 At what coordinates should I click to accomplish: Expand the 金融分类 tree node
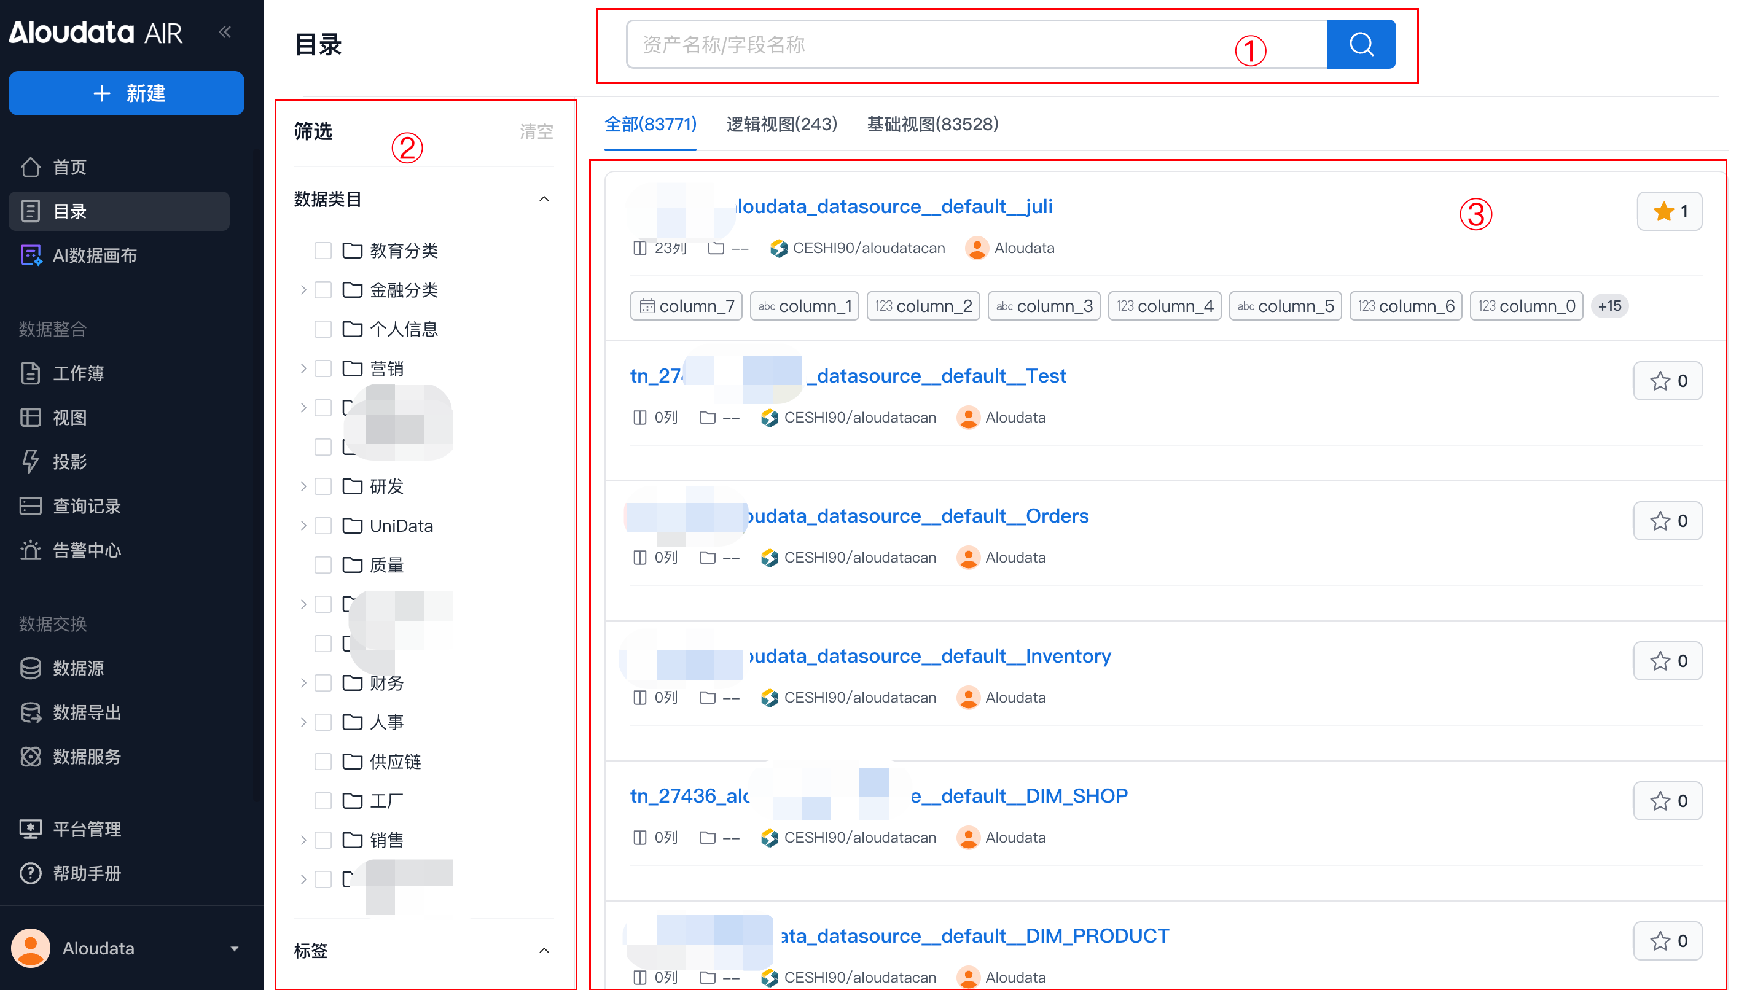[x=303, y=290]
